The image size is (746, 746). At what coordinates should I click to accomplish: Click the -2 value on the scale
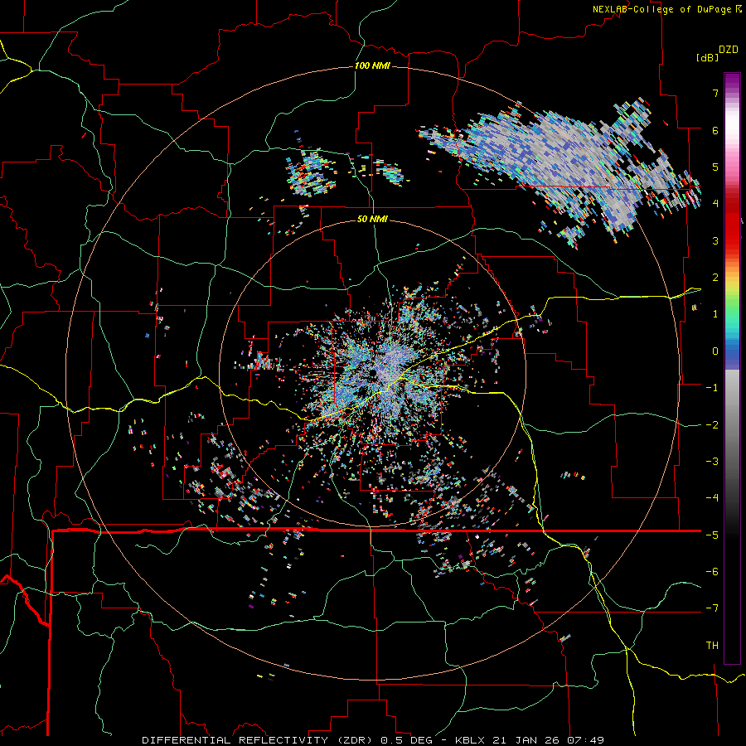point(712,424)
